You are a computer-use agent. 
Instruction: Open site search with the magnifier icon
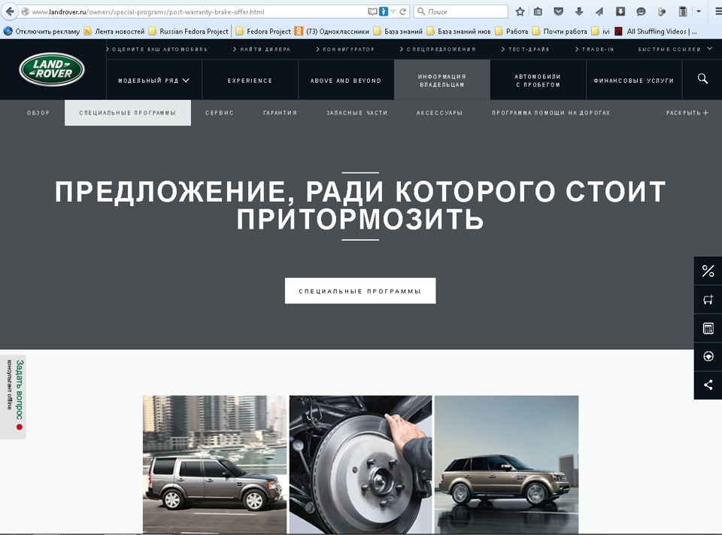pos(702,78)
